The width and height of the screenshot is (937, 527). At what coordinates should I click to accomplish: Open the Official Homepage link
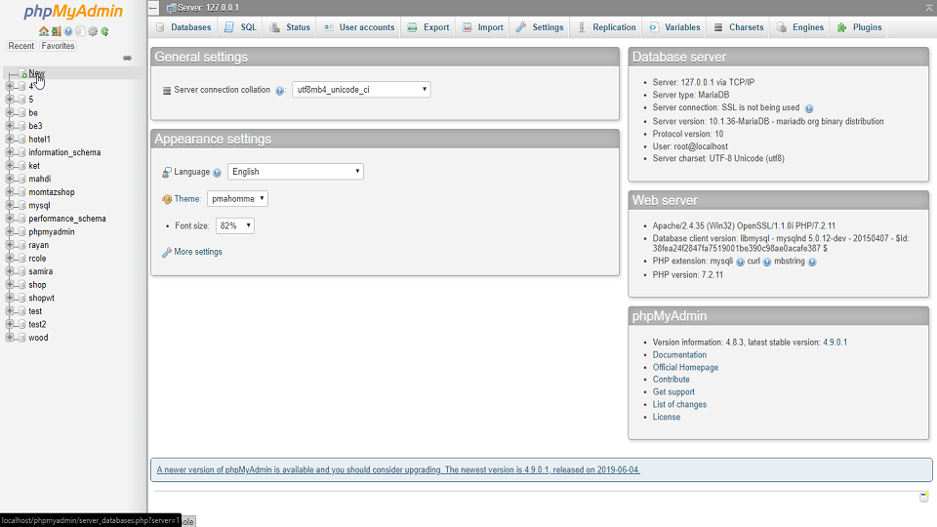point(685,368)
